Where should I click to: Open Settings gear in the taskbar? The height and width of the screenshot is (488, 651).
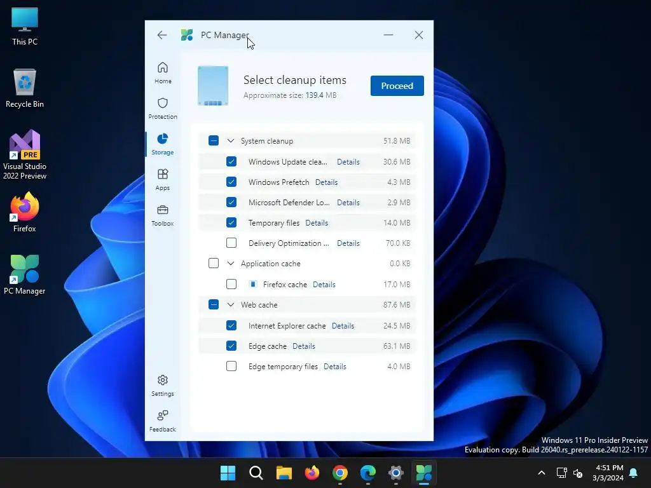click(396, 473)
